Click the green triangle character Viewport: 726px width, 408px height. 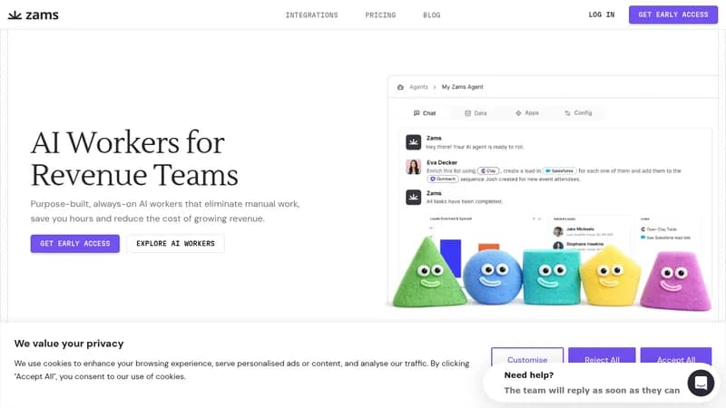428,274
